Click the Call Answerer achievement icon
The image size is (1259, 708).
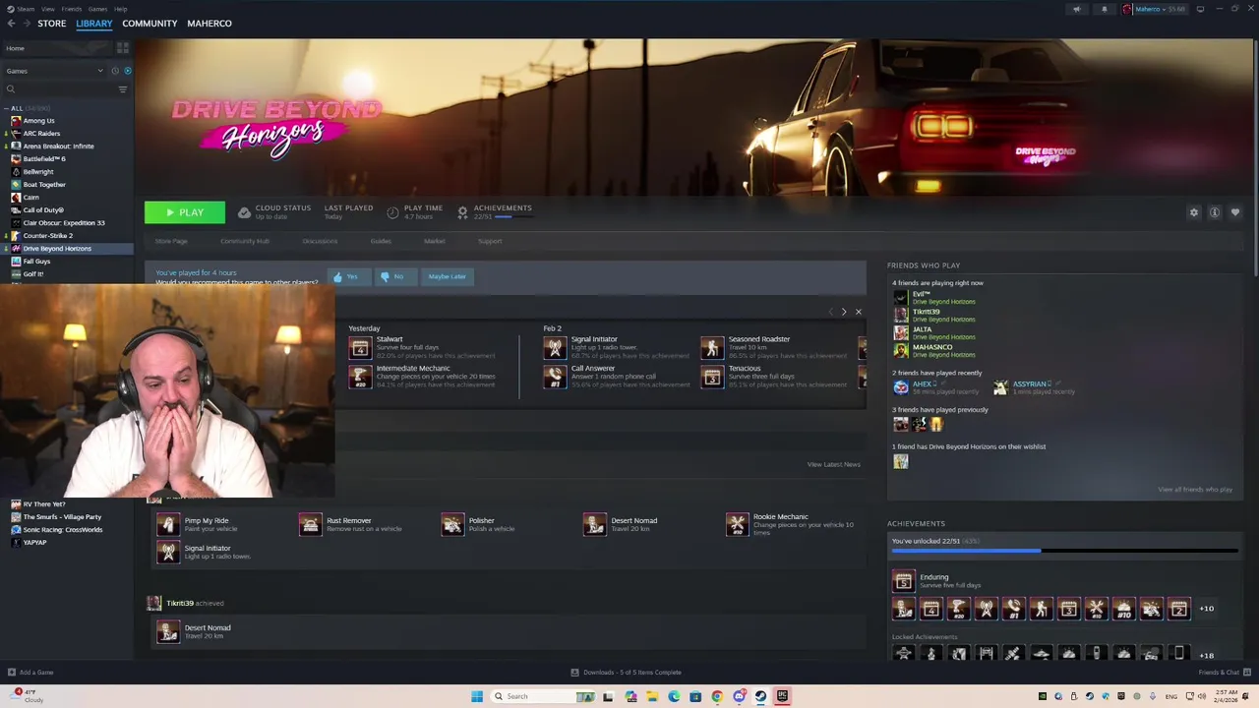(555, 377)
